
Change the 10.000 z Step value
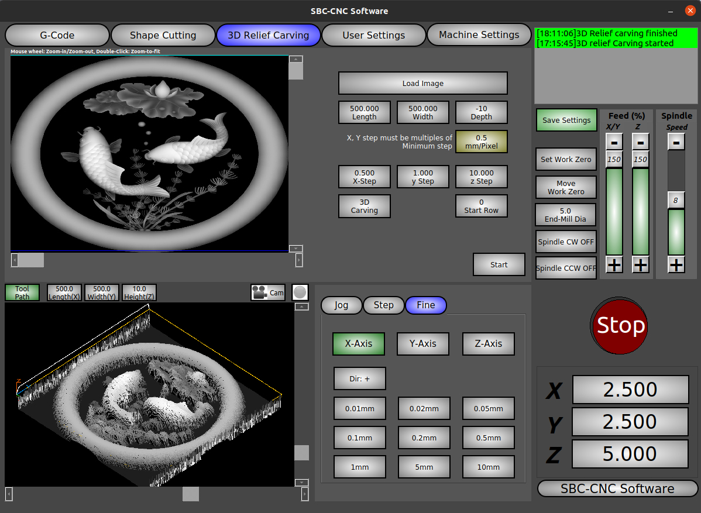click(482, 177)
